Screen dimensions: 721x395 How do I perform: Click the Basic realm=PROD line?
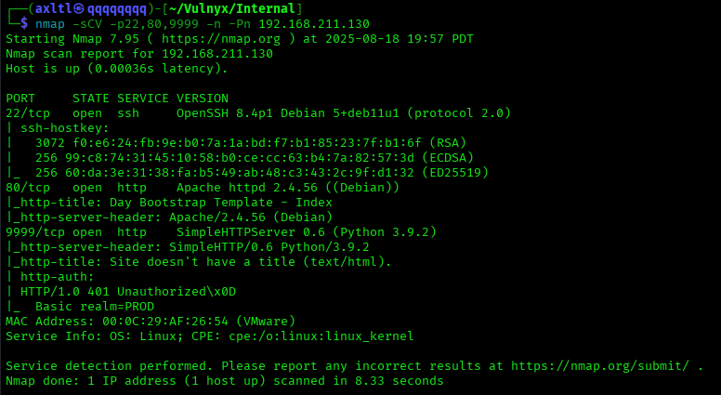87,307
